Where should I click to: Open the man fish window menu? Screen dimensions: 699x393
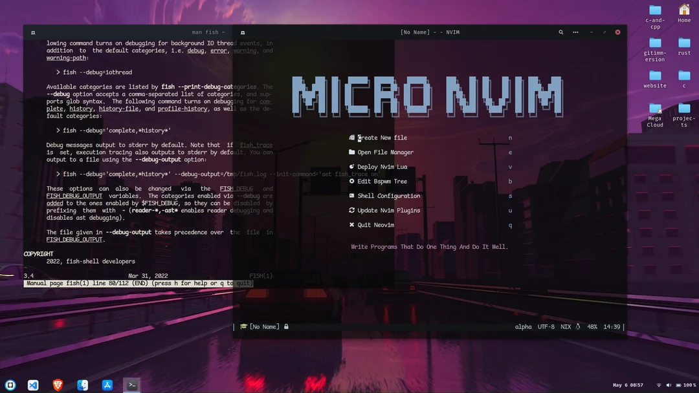pyautogui.click(x=32, y=32)
